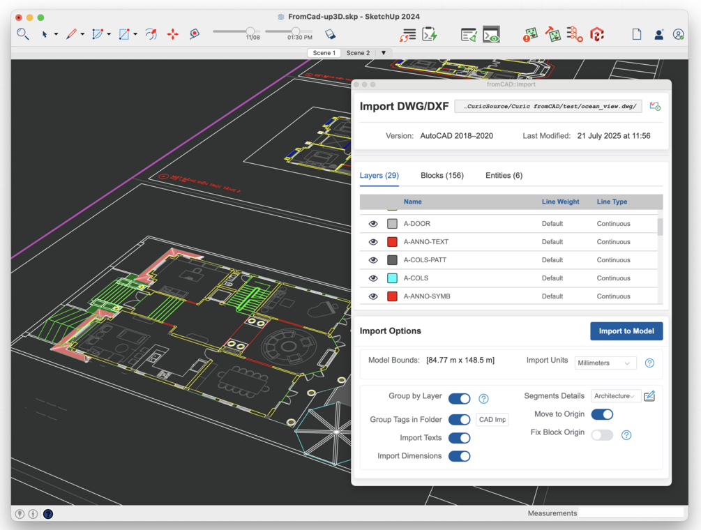Click the shadow date slider handle
This screenshot has width=701, height=530.
[250, 31]
